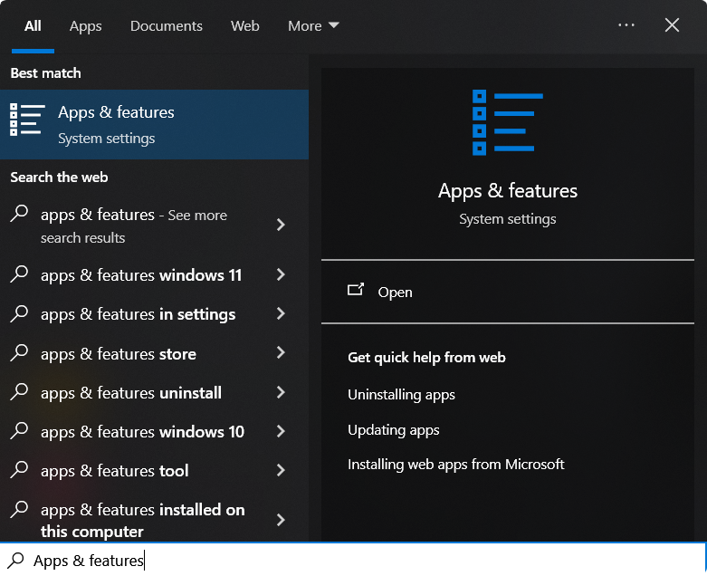Expand arrow for 'apps & features tool'
The width and height of the screenshot is (707, 576).
[x=281, y=470]
